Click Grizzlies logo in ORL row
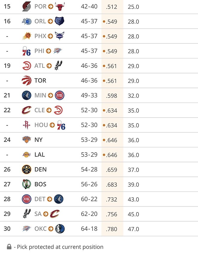Viewport: 198px width, 255px height. coord(59,21)
